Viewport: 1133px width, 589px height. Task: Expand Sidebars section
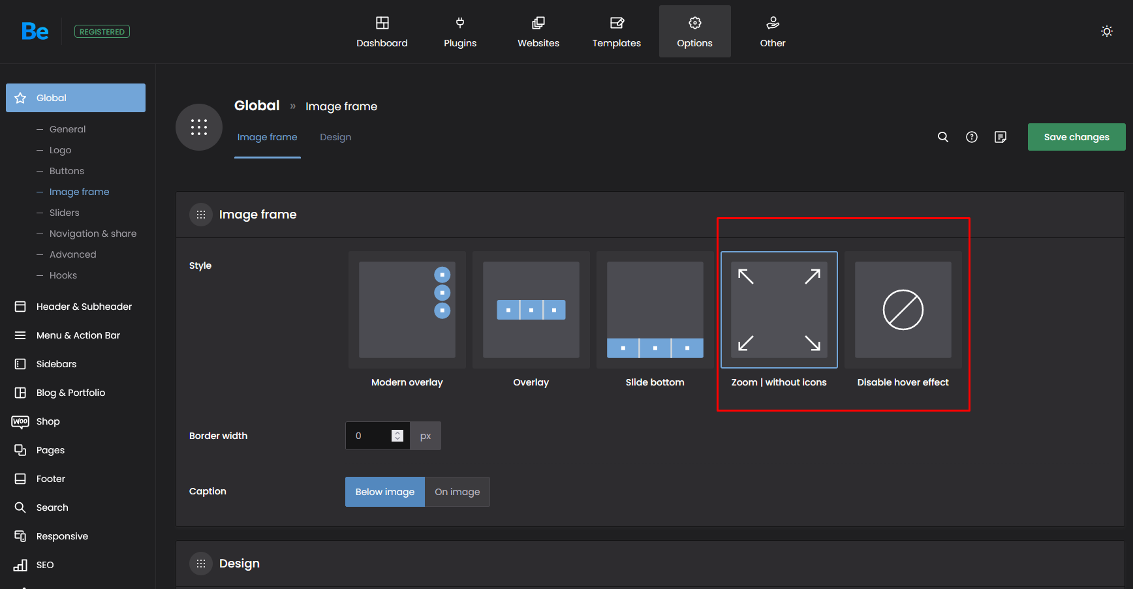click(76, 364)
